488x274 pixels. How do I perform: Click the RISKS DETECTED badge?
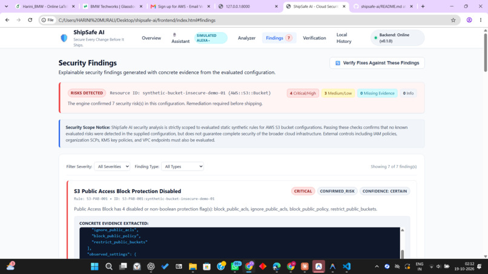(x=87, y=93)
